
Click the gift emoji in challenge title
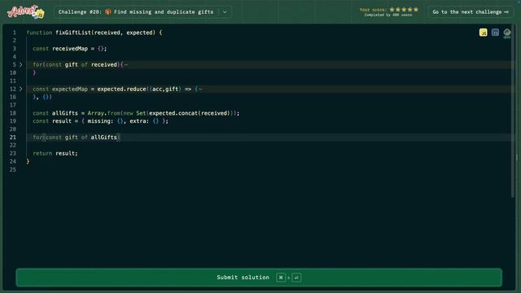click(108, 11)
